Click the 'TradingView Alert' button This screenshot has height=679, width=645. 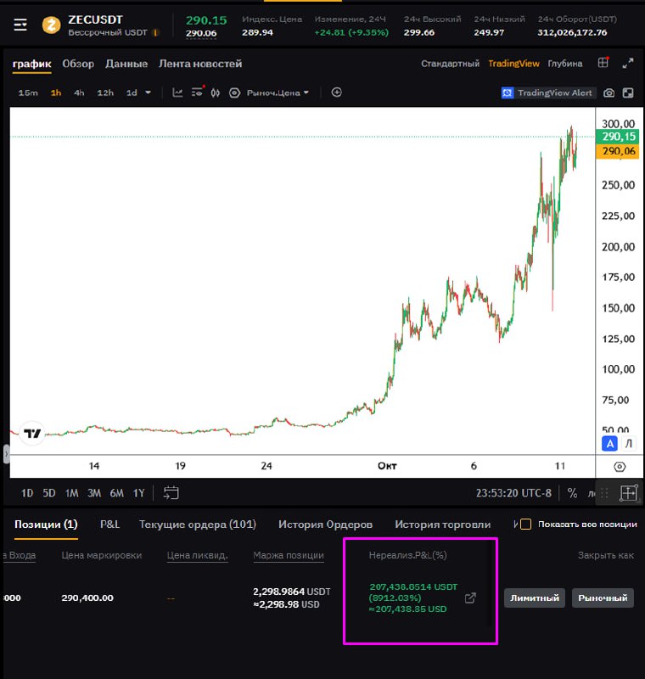pos(547,93)
